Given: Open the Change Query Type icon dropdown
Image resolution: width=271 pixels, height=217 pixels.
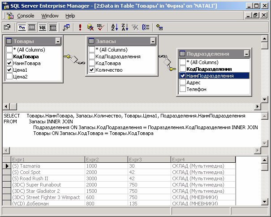Looking at the screenshot, I should 66,27.
